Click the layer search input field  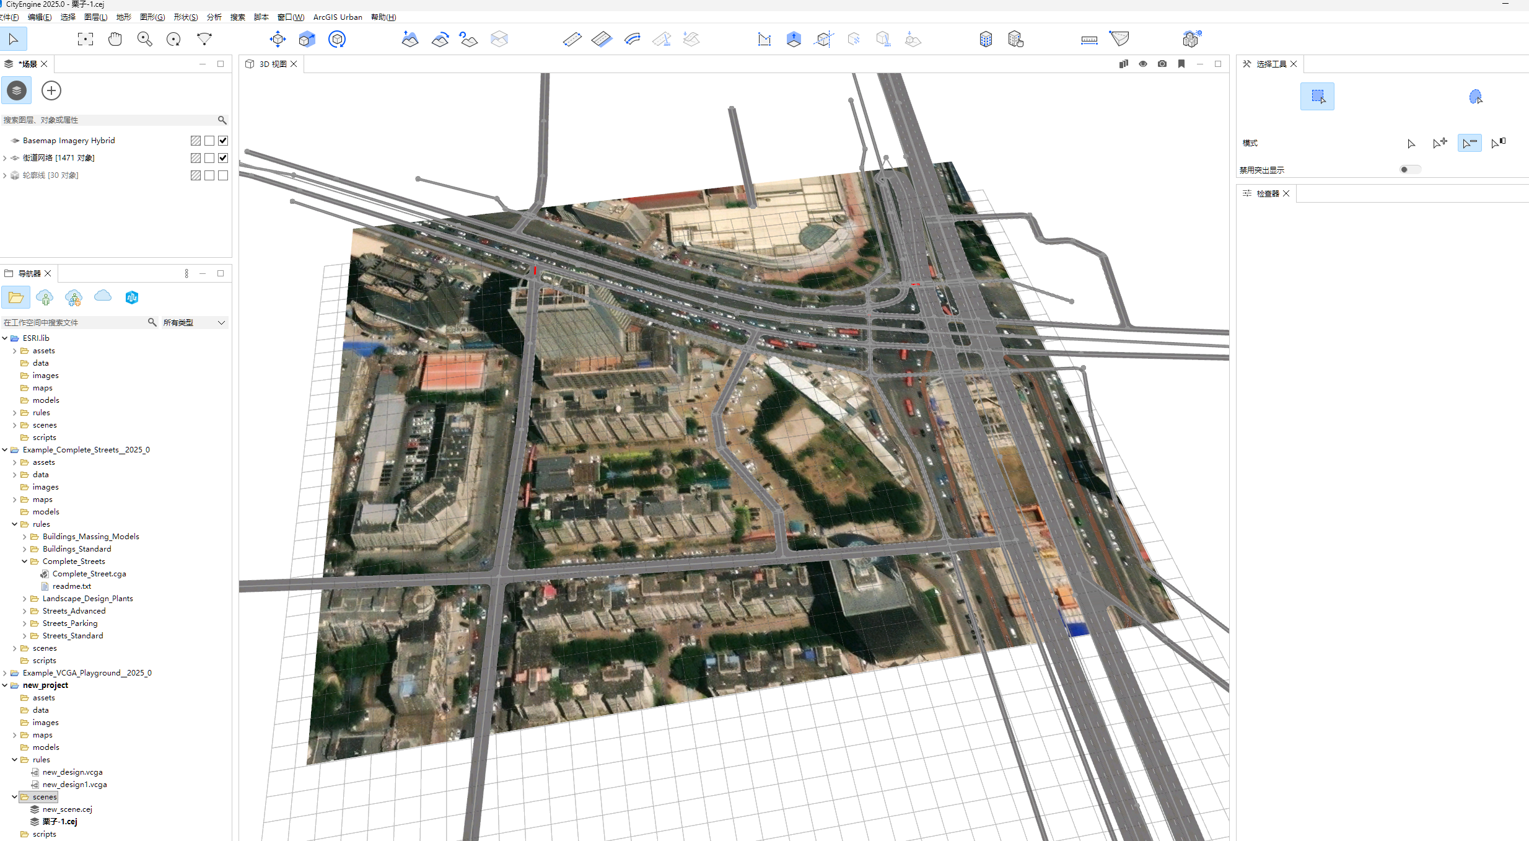pyautogui.click(x=108, y=120)
